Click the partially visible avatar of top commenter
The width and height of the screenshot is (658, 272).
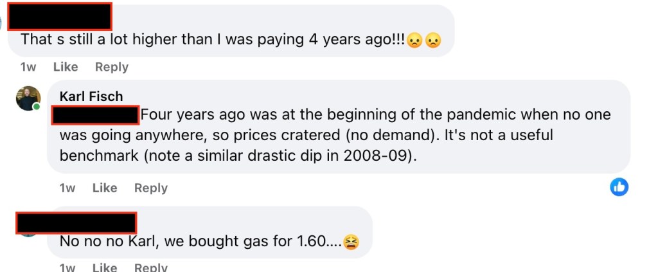[2, 23]
